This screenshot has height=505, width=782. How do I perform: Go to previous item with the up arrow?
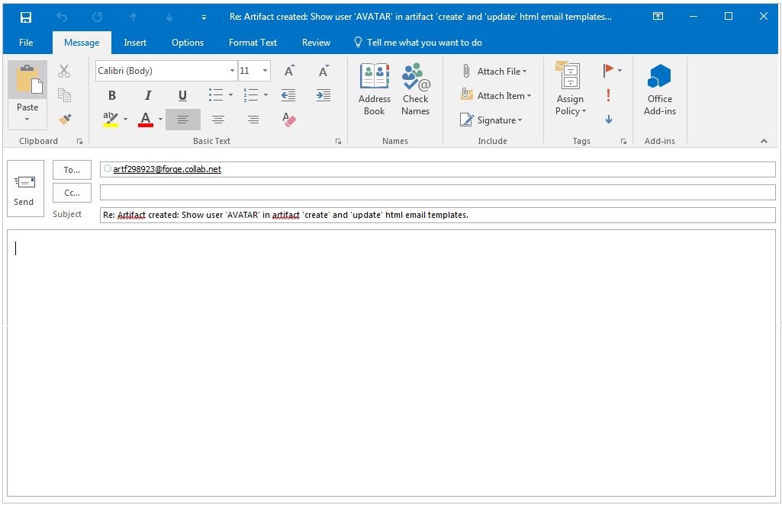click(x=134, y=18)
